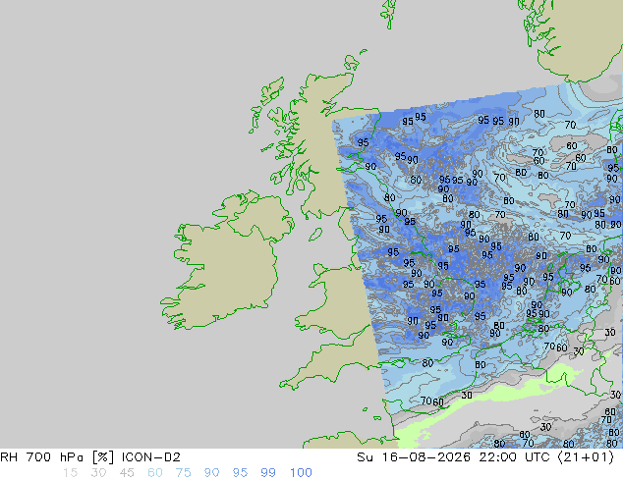The width and height of the screenshot is (623, 481).
Task: Click the "RH" abbreviation in the title
Action: tap(9, 457)
